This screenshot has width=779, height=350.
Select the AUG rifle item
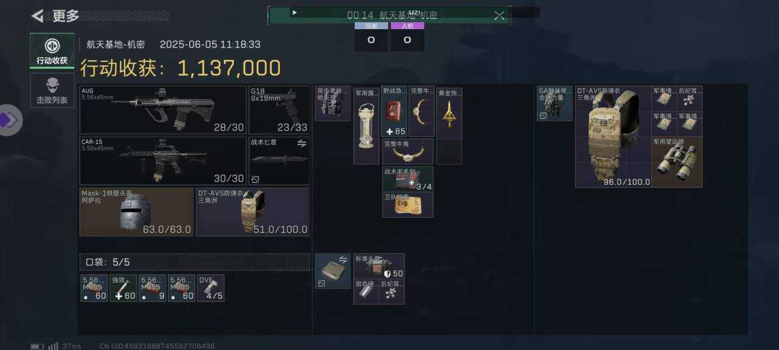[x=162, y=110]
